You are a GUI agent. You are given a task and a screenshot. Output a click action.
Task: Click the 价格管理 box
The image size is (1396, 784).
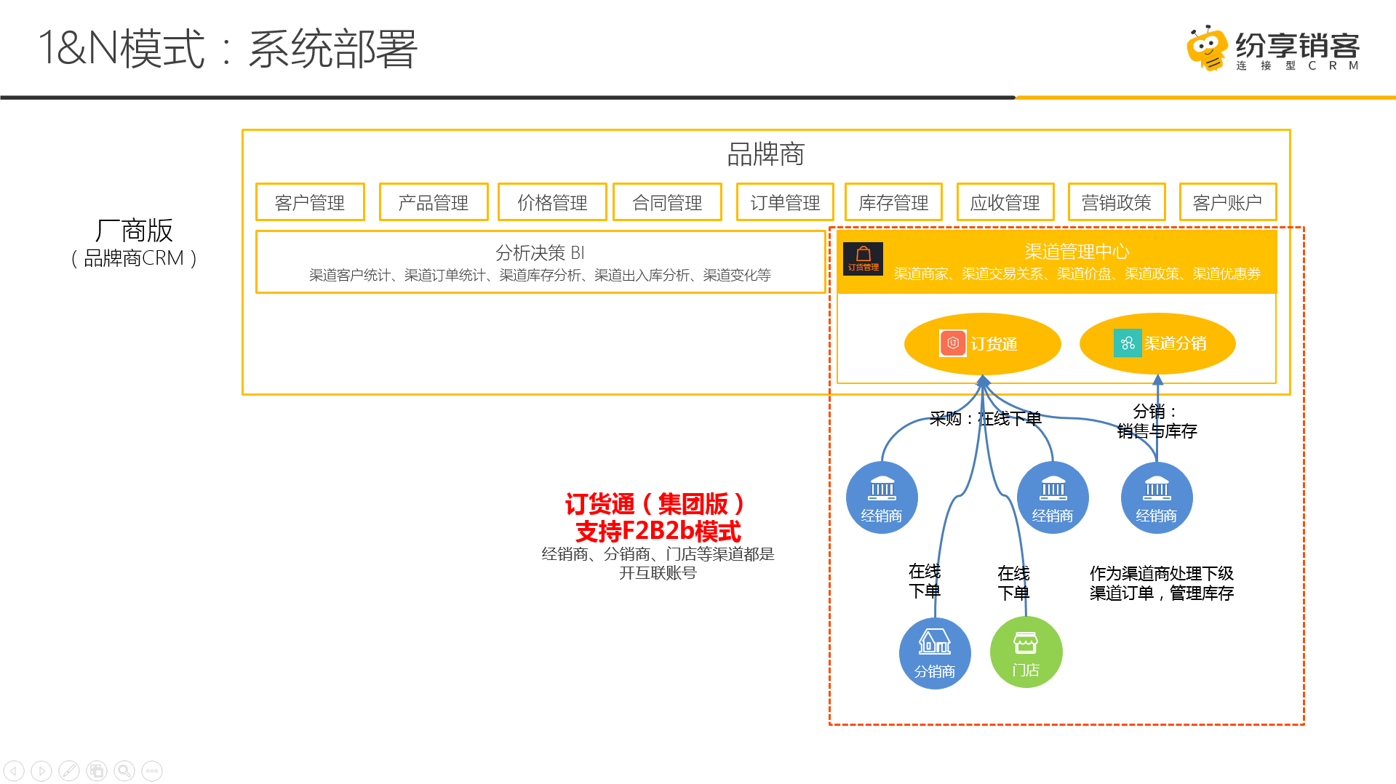552,202
